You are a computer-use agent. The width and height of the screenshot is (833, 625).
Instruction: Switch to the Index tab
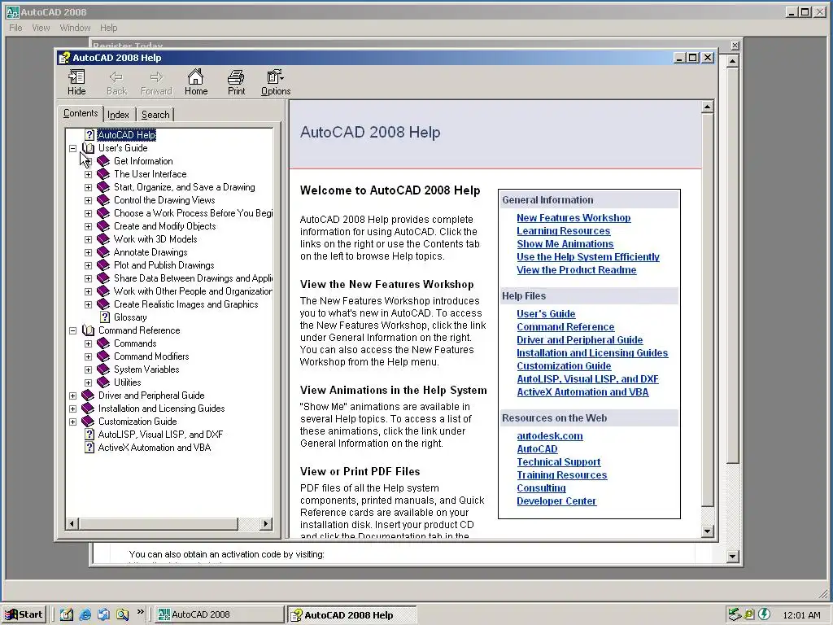(118, 115)
